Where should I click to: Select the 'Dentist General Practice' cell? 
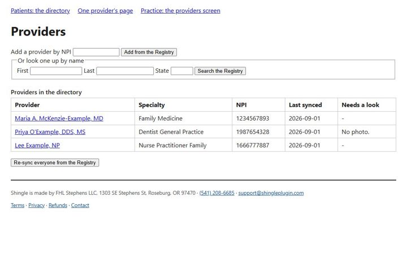click(184, 132)
